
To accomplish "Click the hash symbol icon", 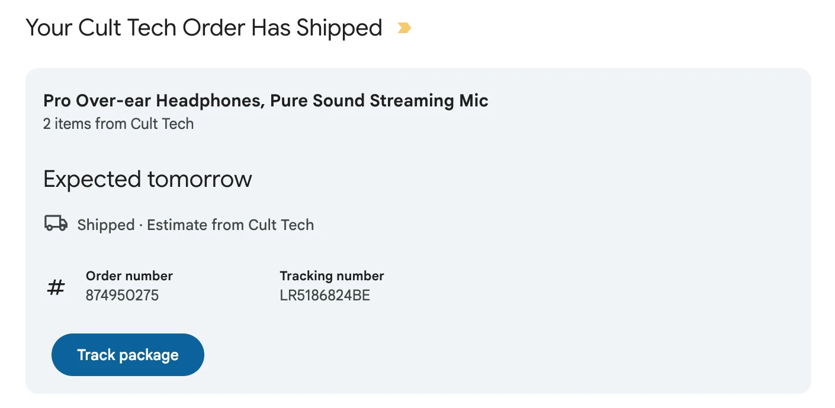I will tap(56, 287).
